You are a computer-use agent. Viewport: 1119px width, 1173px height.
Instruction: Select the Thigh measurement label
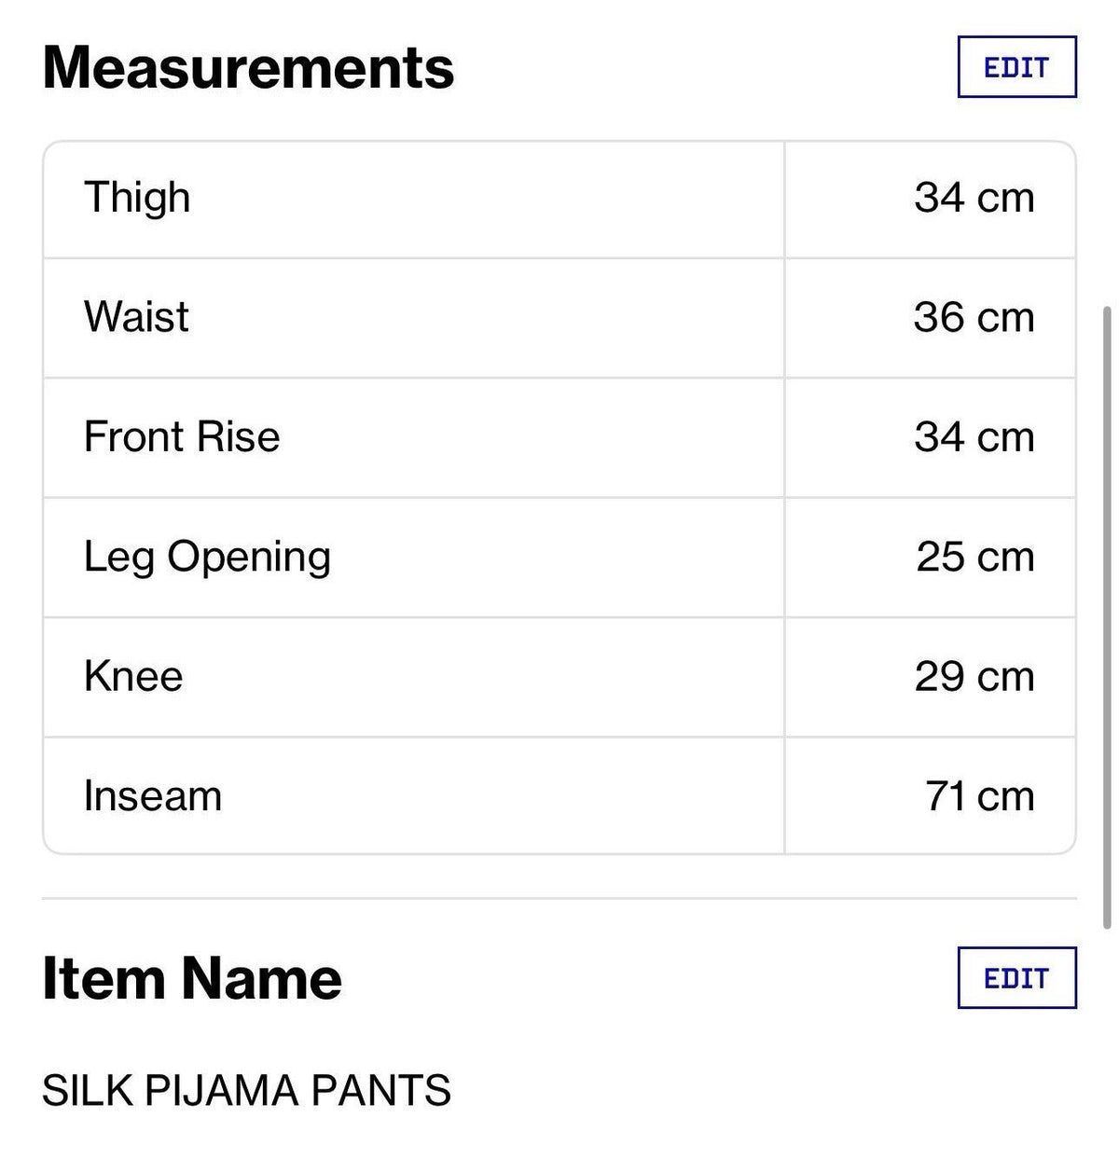(137, 199)
